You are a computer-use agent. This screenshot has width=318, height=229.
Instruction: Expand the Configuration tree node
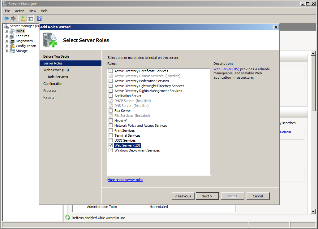[x=6, y=46]
